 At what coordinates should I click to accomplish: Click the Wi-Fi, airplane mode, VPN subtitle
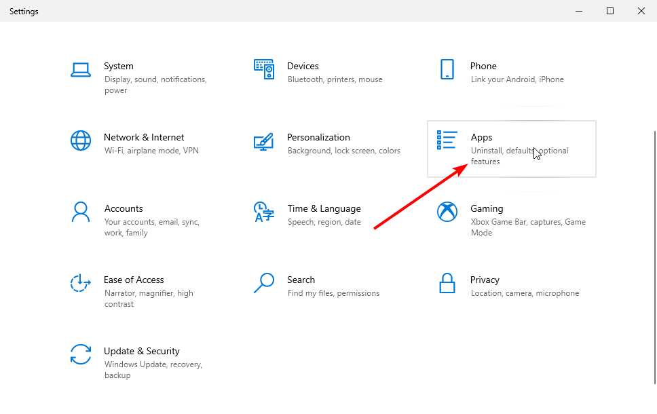pyautogui.click(x=151, y=151)
